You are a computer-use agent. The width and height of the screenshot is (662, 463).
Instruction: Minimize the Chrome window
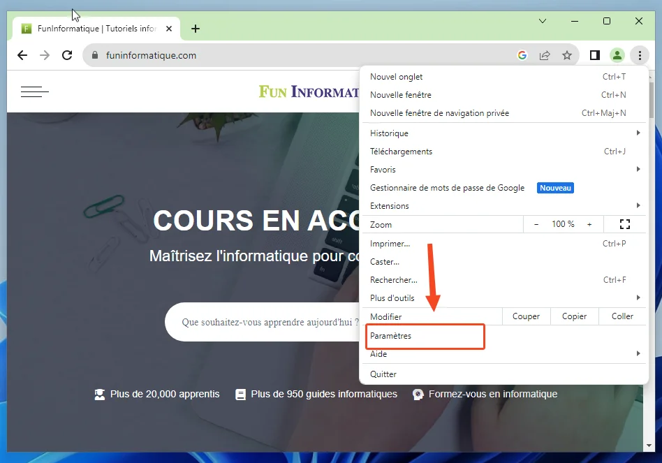575,21
